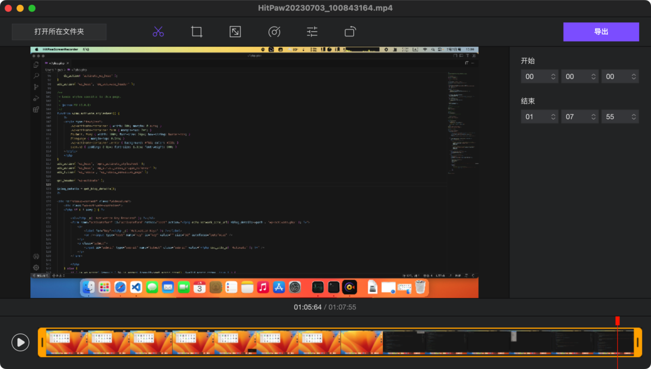
Task: Play the video with the round play button
Action: pos(20,342)
